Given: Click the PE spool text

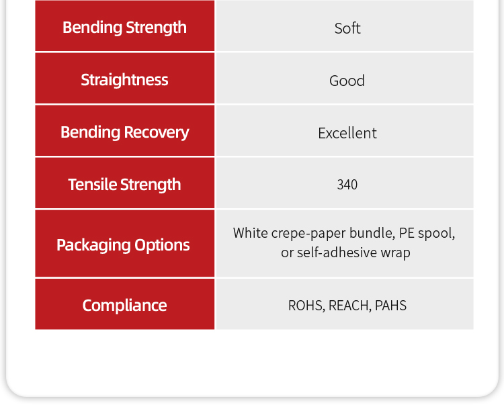Looking at the screenshot, I should click(427, 233).
